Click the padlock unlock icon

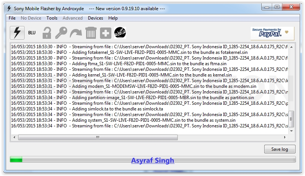point(47,33)
